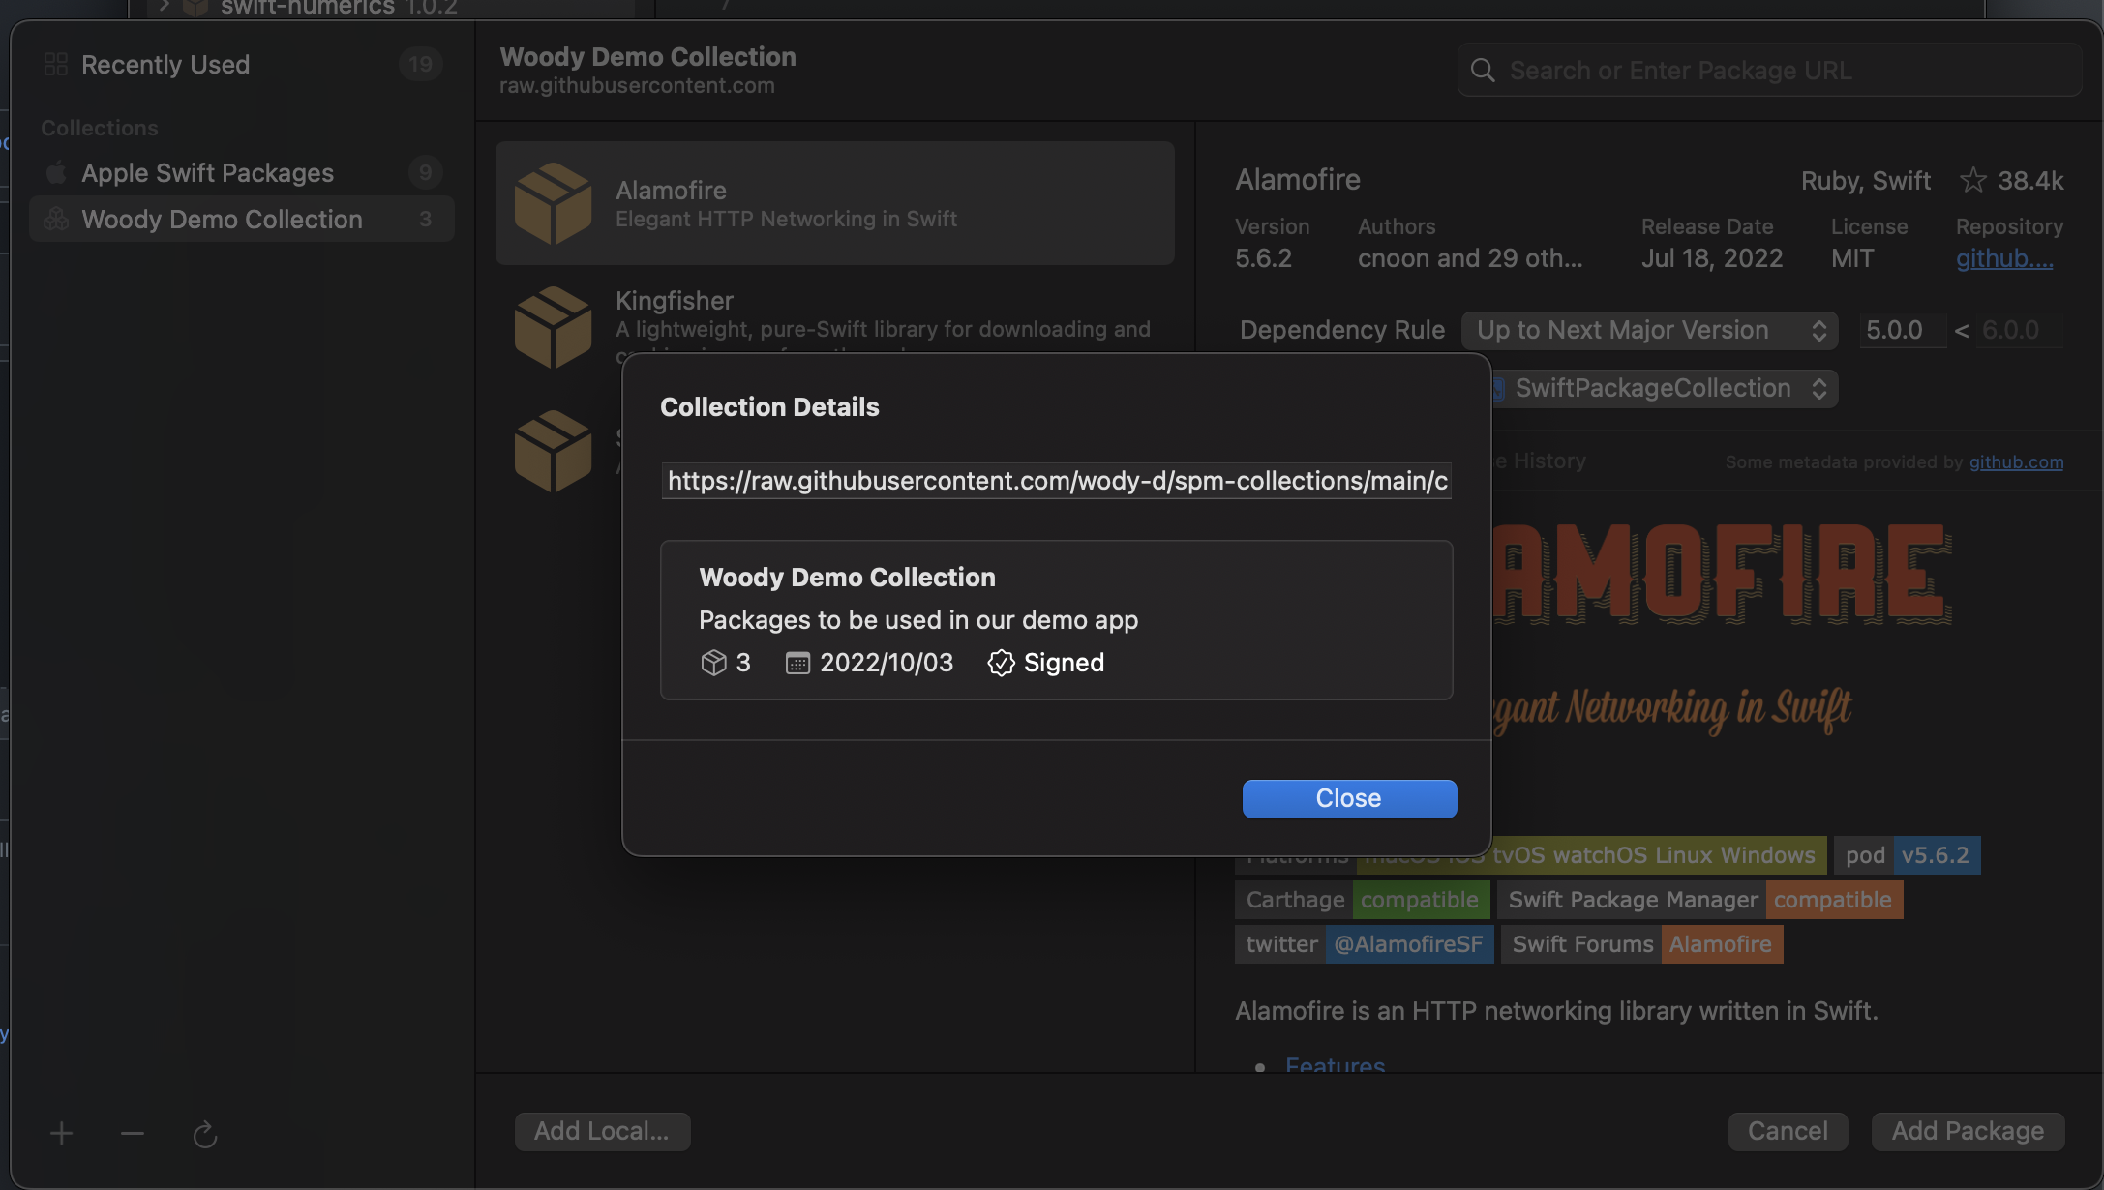Select Woody Demo Collection in sidebar
This screenshot has height=1190, width=2104.
[x=222, y=220]
